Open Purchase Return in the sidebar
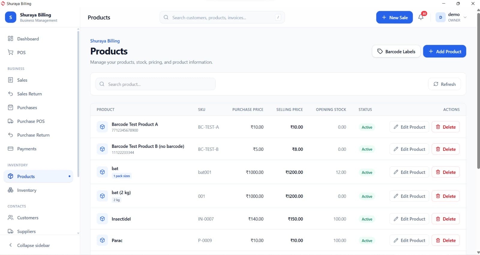480x255 pixels. click(39, 135)
